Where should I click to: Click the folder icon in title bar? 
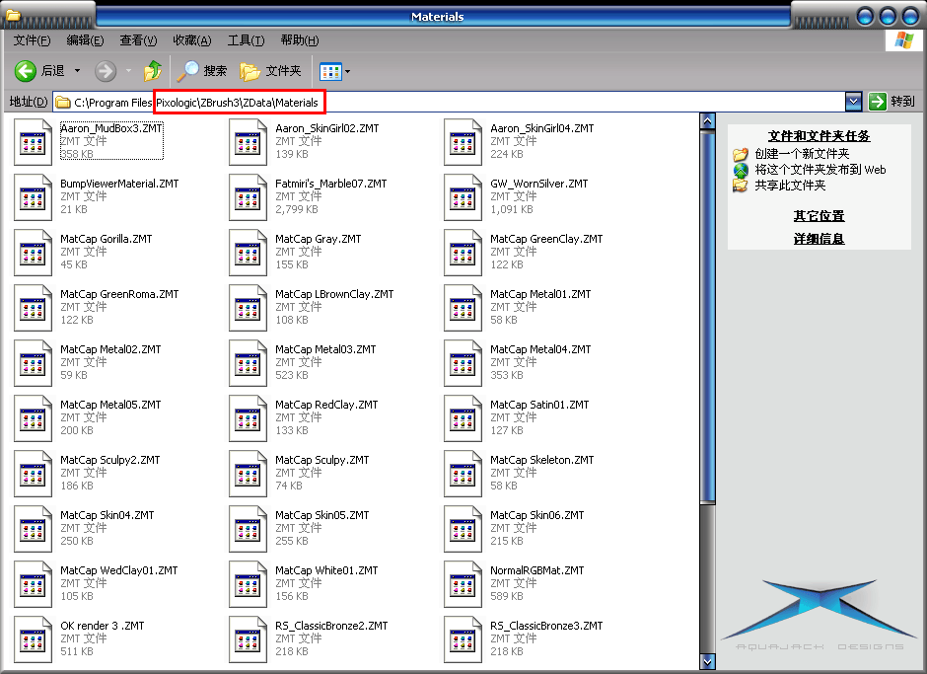(13, 14)
